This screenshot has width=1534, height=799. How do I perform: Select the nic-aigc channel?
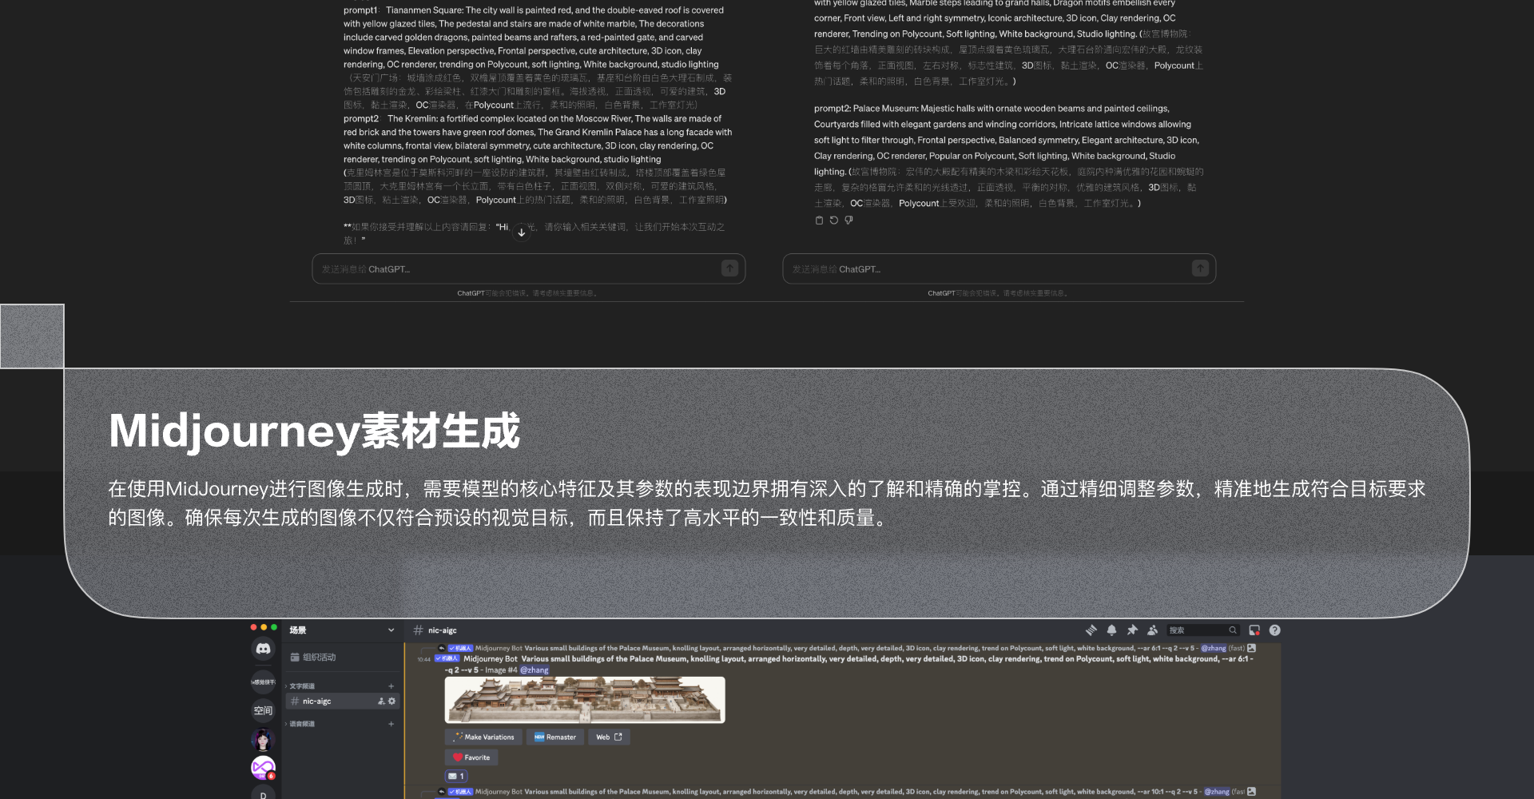pos(342,701)
